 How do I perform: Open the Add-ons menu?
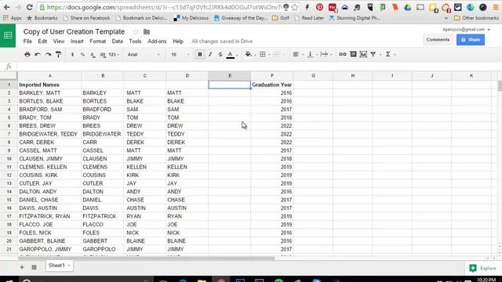(x=157, y=42)
